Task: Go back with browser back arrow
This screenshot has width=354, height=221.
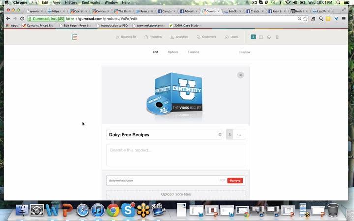Action: pos(8,19)
